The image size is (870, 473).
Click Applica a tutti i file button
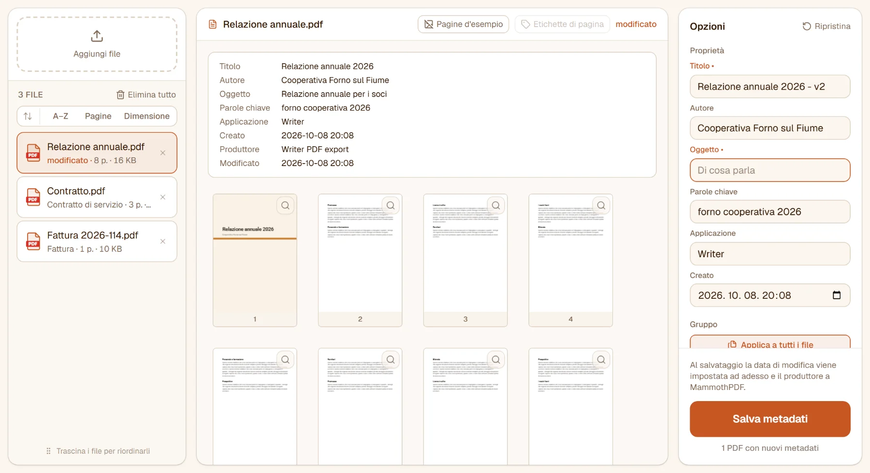tap(770, 342)
